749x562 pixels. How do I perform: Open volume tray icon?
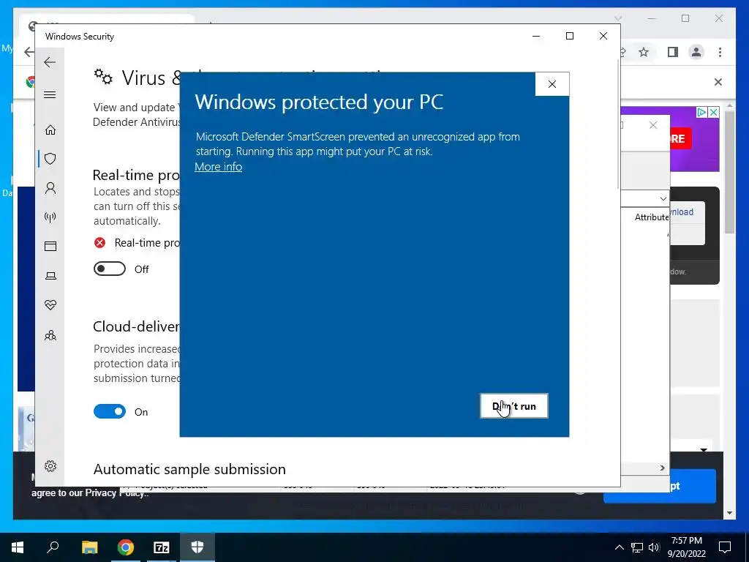coord(654,547)
